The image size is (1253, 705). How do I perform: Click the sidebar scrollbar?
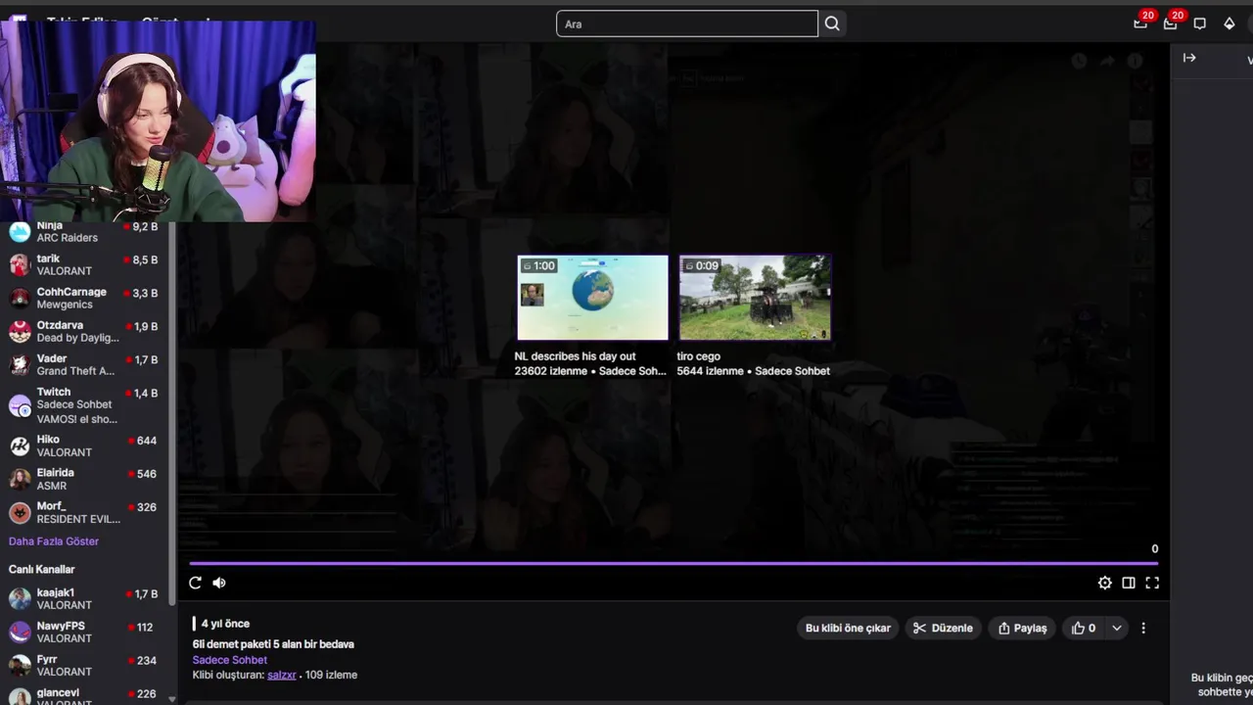(x=171, y=411)
